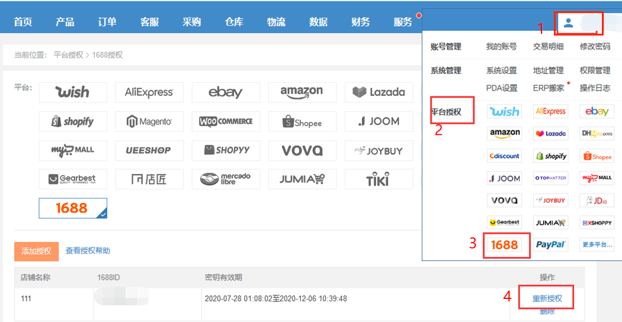Select the UEESHOP platform tile
This screenshot has width=622, height=322.
point(149,150)
